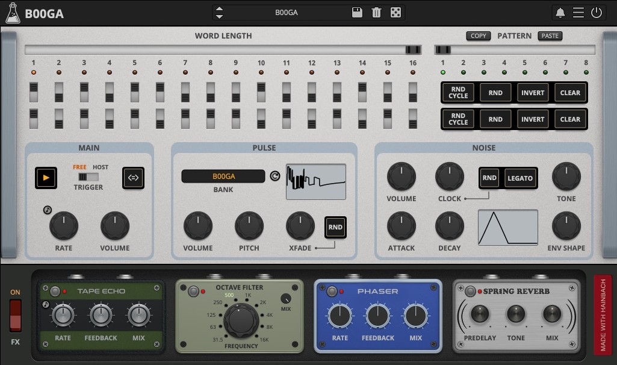
Task: Click the noise envelope shape display
Action: point(507,228)
